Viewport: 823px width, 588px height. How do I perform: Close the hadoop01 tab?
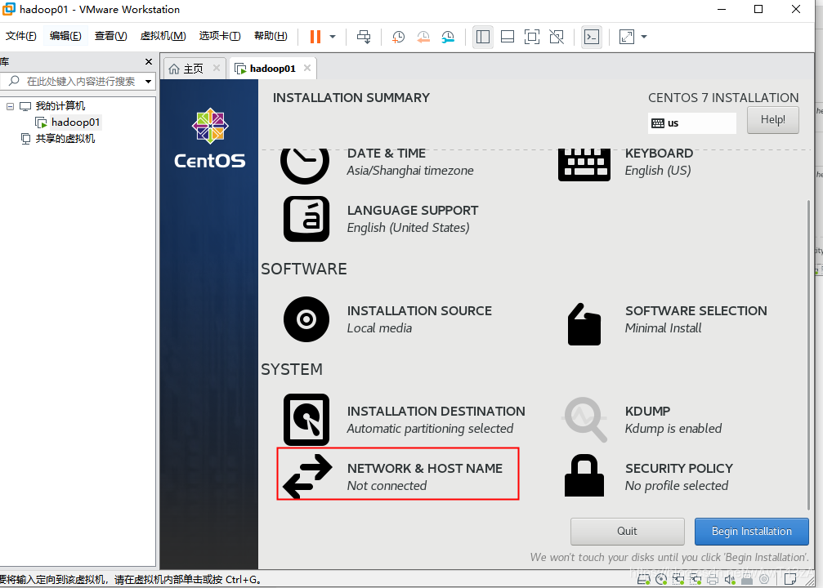[307, 68]
